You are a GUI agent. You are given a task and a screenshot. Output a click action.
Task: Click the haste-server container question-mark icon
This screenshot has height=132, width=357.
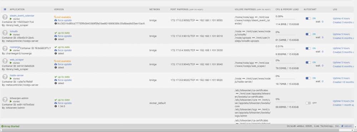point(5,77)
